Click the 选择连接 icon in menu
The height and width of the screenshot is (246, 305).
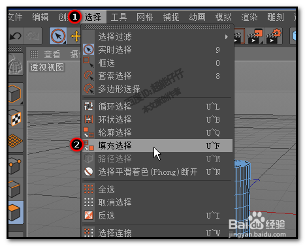click(89, 232)
